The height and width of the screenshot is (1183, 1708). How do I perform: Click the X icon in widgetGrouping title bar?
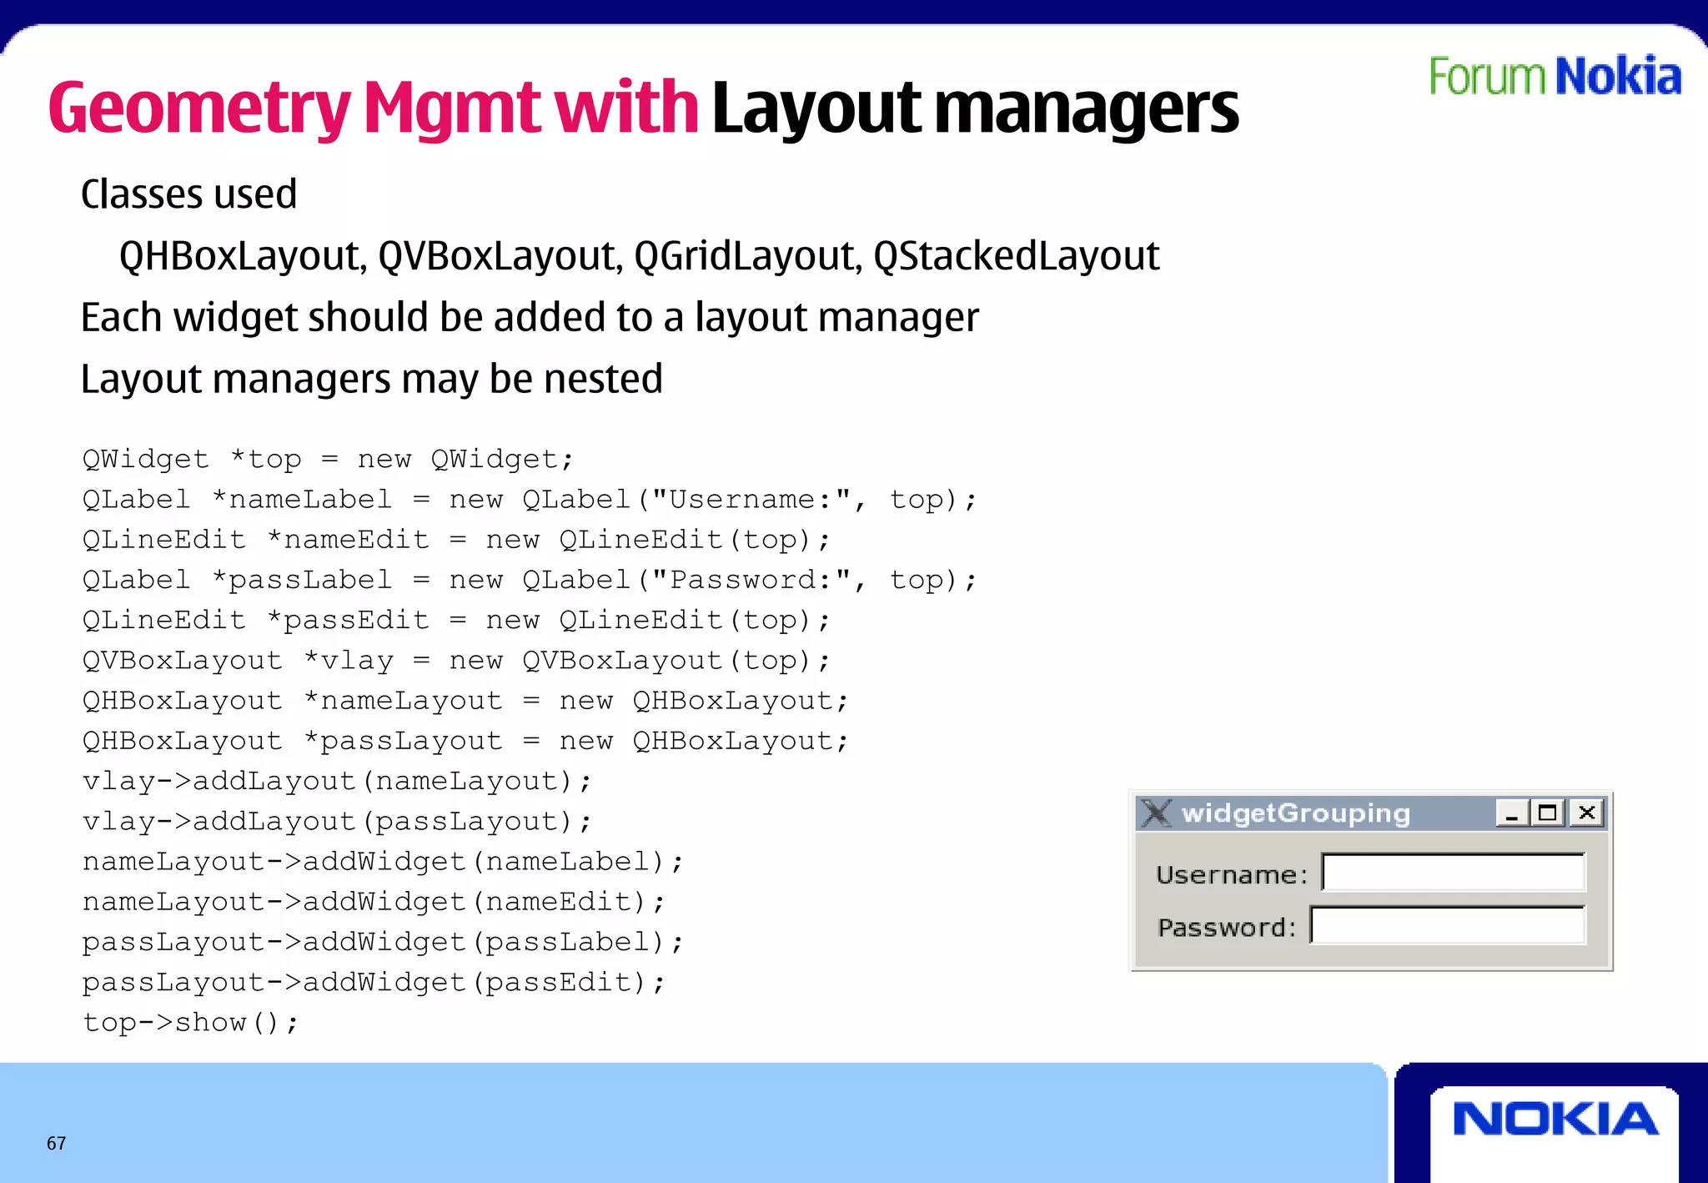[x=1157, y=813]
